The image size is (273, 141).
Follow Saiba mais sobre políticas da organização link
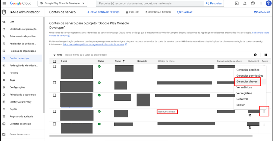[x=93, y=44]
